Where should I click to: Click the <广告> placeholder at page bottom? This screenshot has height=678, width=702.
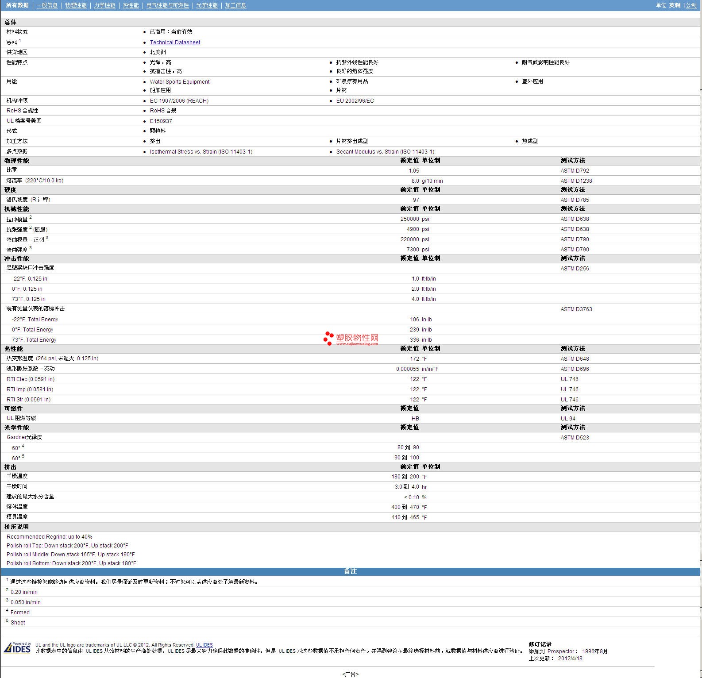pos(350,674)
